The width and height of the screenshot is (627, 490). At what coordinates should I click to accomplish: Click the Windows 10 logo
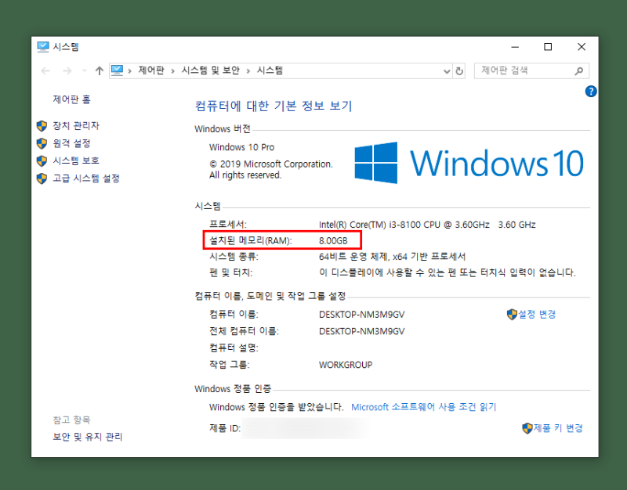click(469, 163)
